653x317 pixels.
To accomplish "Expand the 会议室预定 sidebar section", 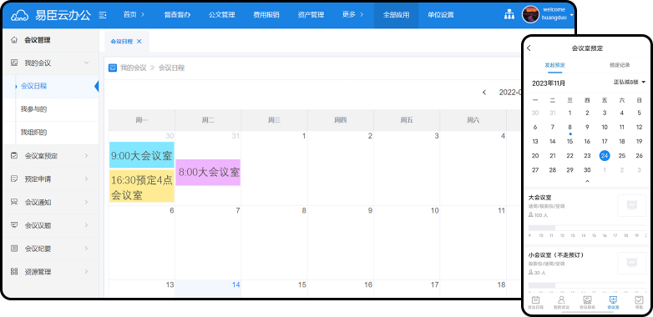I will click(87, 156).
